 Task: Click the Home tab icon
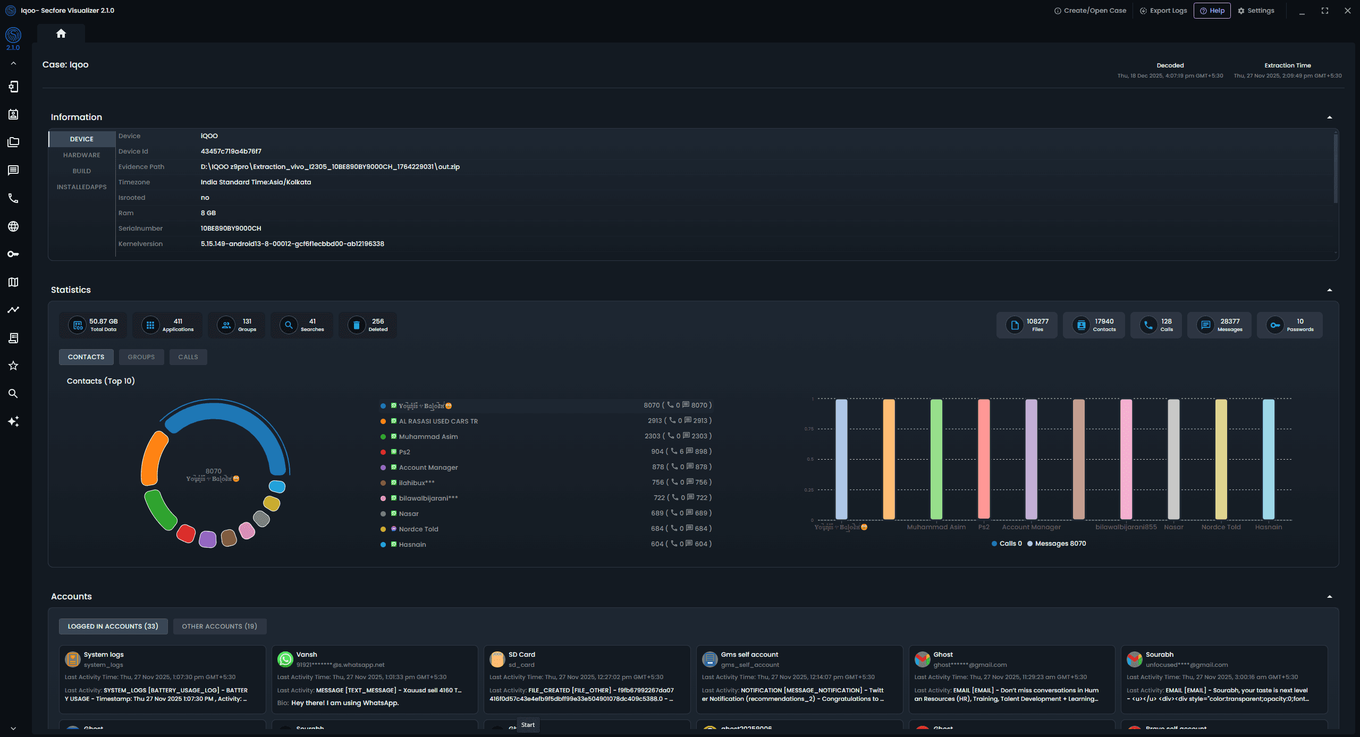[x=61, y=33]
